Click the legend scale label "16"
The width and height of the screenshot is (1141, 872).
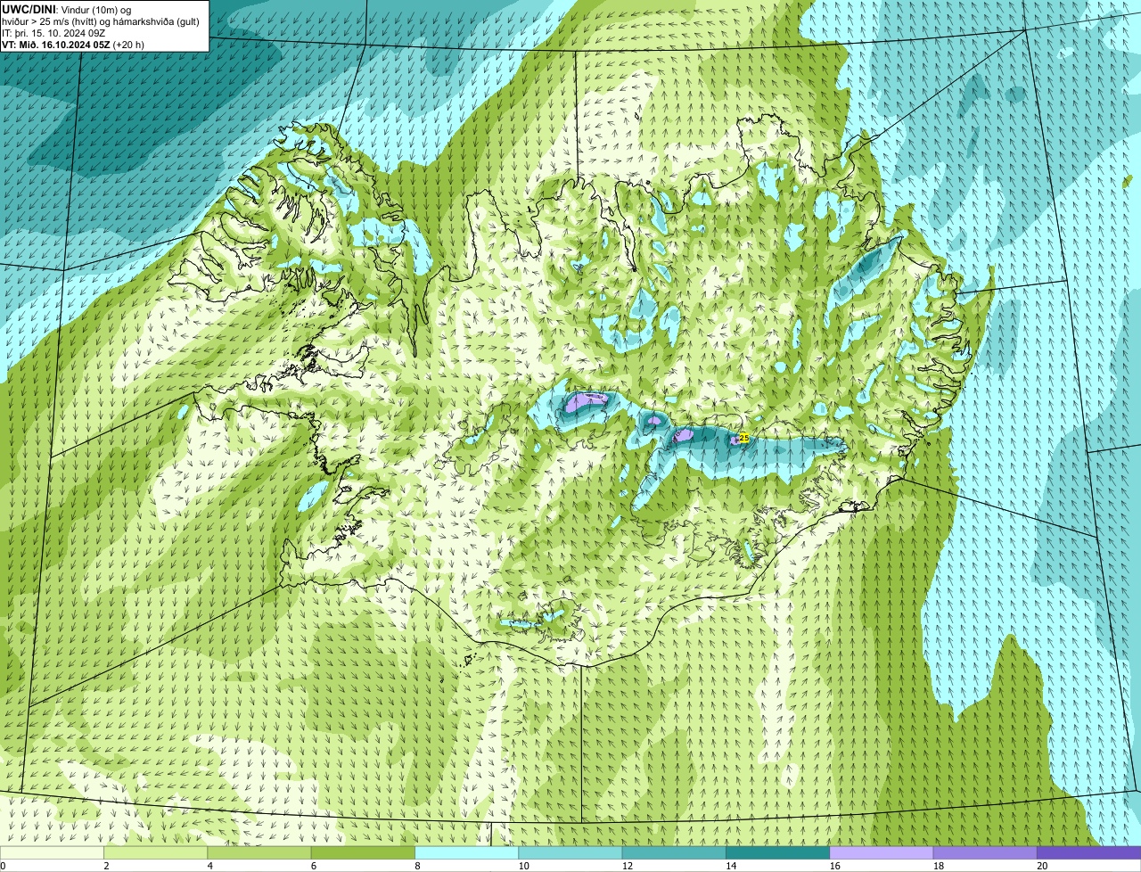click(x=834, y=866)
